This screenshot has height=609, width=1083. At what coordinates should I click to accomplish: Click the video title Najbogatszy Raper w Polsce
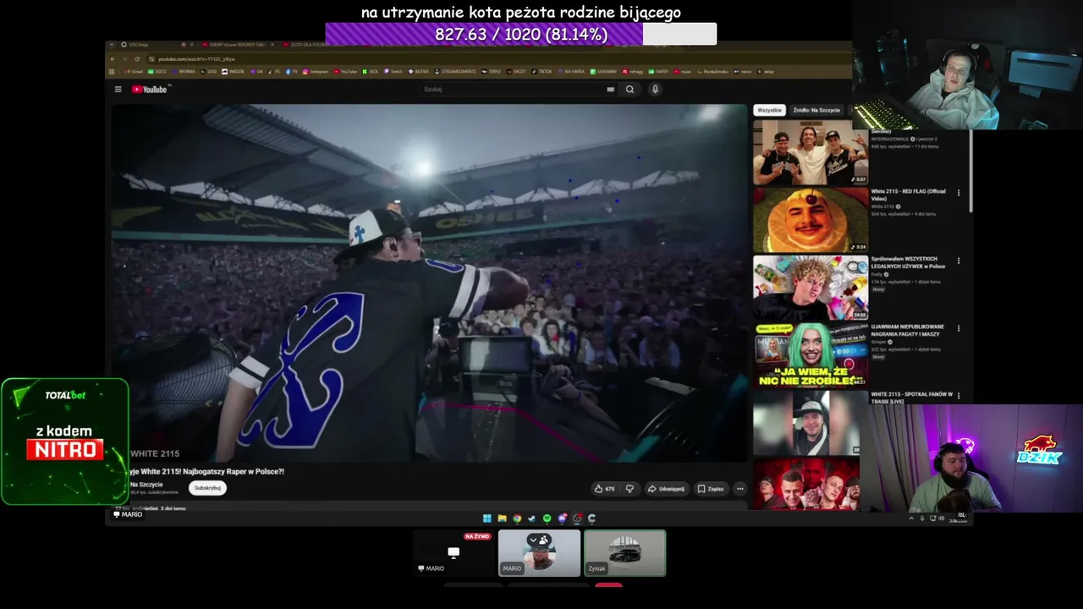click(x=207, y=471)
